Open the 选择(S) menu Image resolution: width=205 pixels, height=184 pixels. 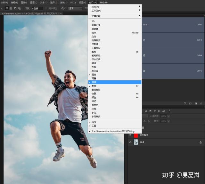(x=54, y=3)
